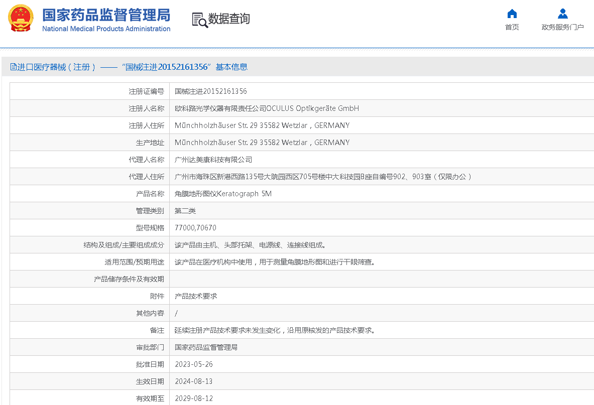Open 政务服务门户 link

pyautogui.click(x=562, y=27)
